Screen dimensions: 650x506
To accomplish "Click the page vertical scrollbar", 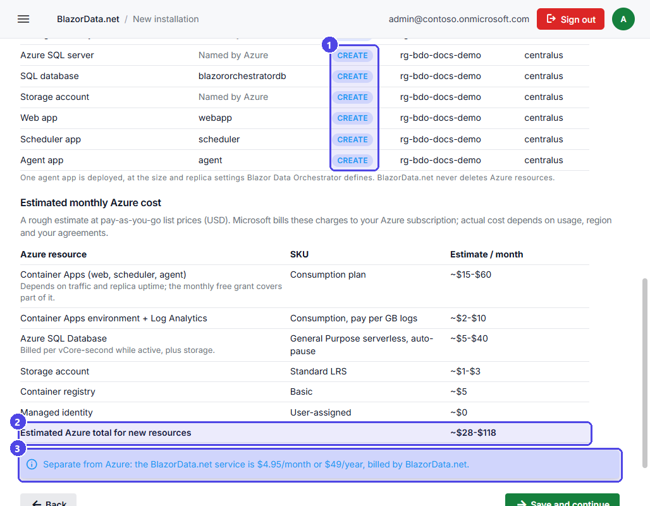I will pyautogui.click(x=644, y=373).
